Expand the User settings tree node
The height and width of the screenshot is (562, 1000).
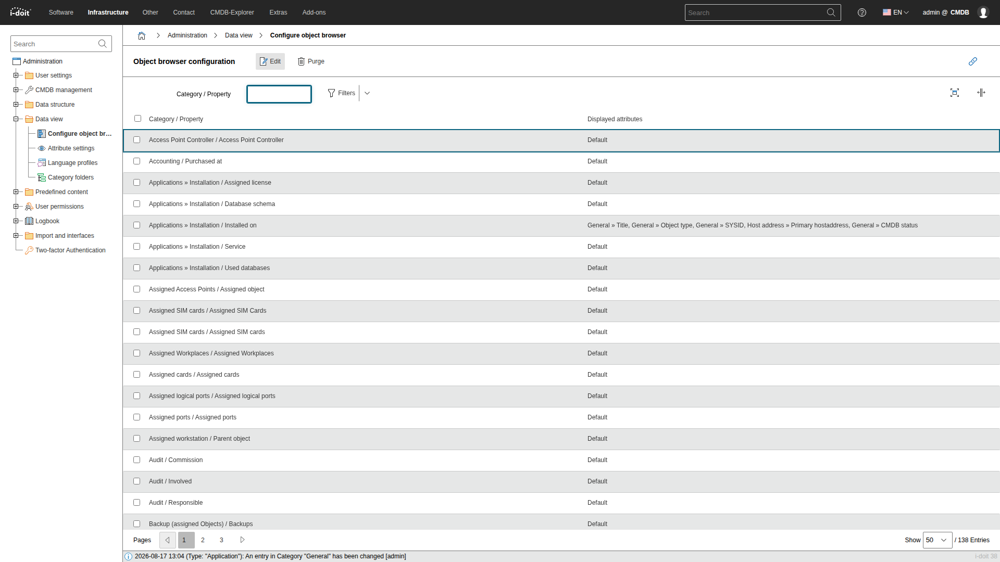16,75
